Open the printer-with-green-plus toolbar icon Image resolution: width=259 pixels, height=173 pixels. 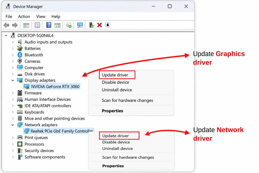(69, 25)
